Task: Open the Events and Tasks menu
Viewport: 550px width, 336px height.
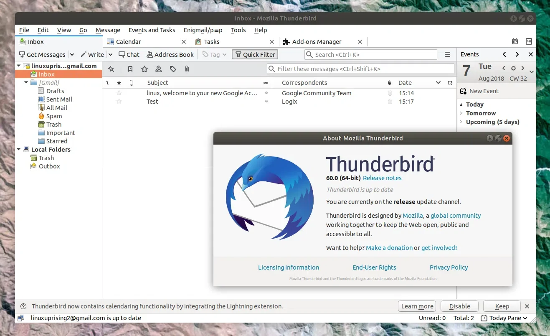Action: (x=152, y=30)
